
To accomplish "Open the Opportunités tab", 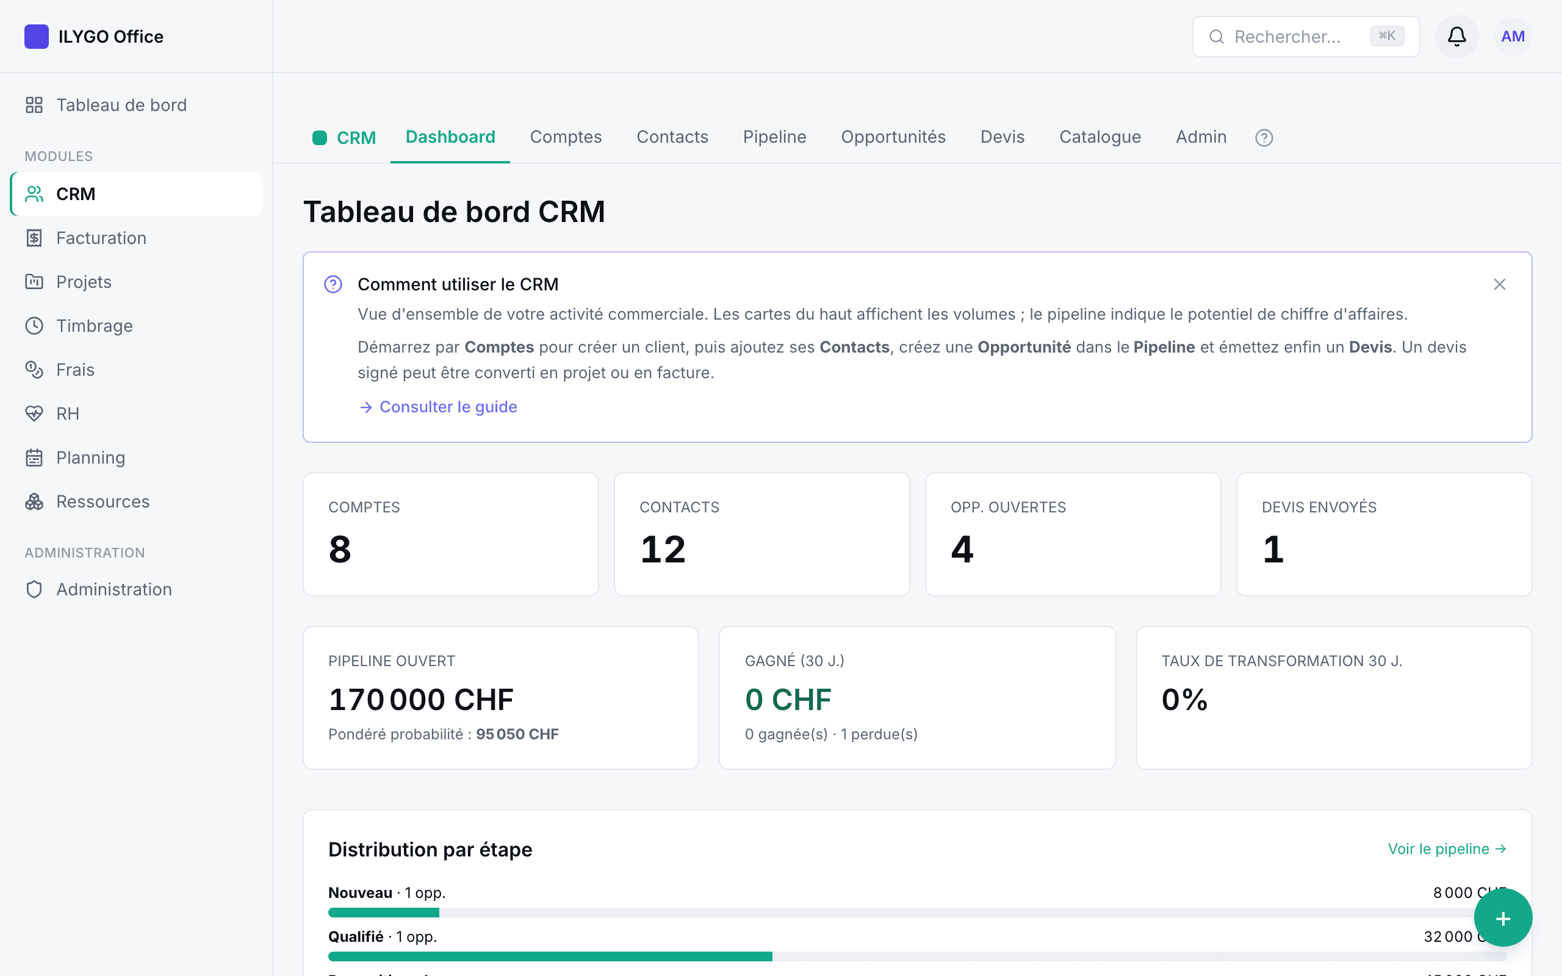I will coord(893,137).
